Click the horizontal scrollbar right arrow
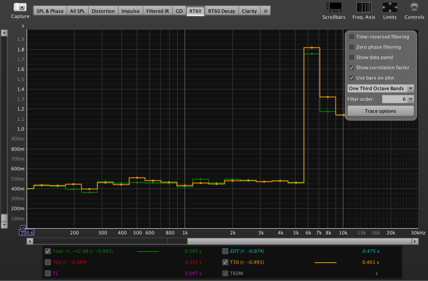Image resolution: width=428 pixels, height=281 pixels. 415,241
